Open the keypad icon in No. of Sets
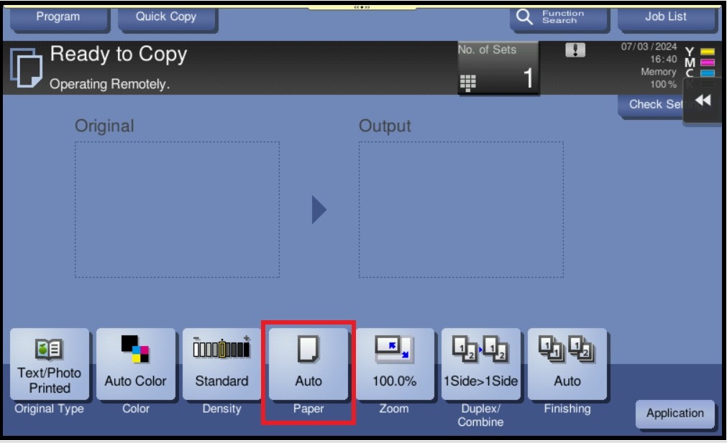 click(468, 83)
